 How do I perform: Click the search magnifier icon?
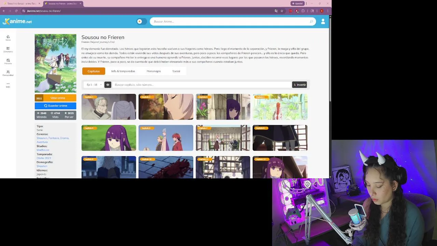click(311, 22)
